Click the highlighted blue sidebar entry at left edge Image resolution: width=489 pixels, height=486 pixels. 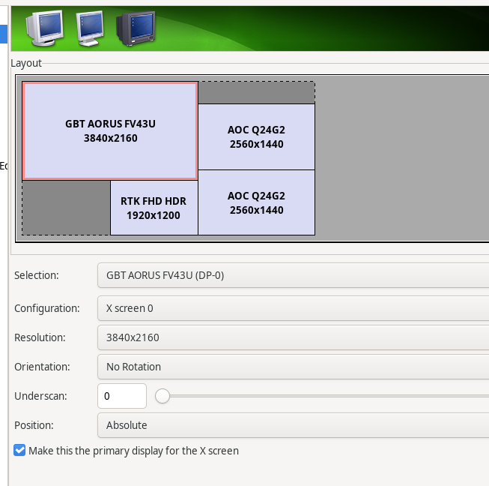tap(4, 33)
